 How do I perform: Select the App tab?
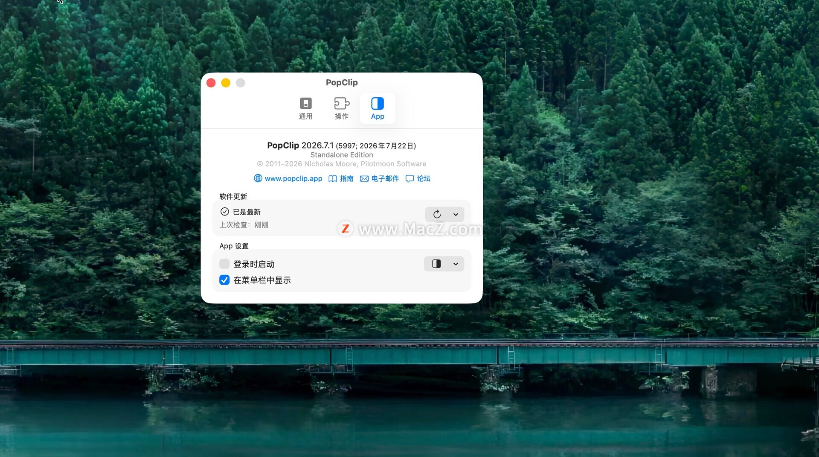pos(378,108)
